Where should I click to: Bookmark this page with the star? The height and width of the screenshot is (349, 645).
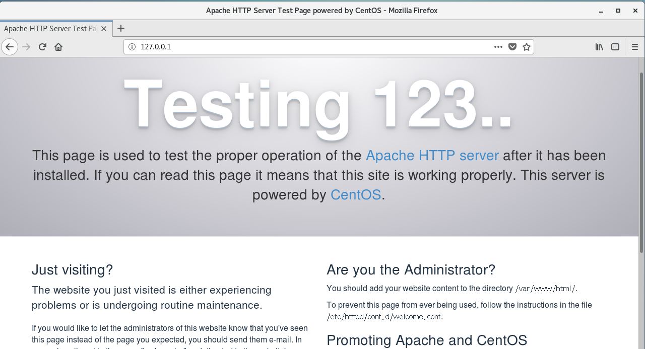527,47
